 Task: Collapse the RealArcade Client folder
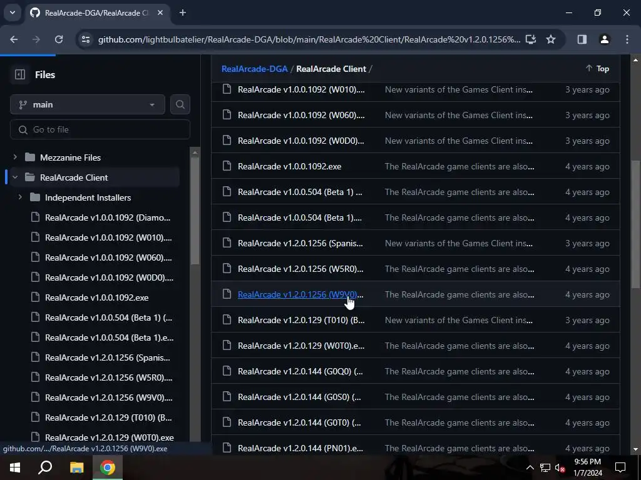point(15,177)
